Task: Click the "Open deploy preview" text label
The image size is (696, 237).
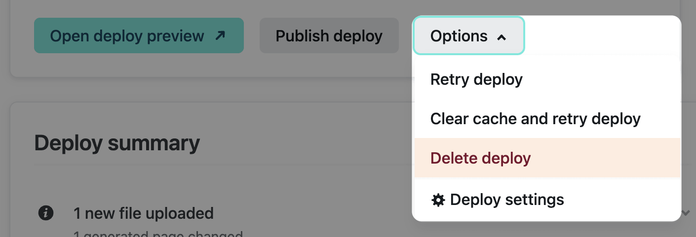Action: pos(127,36)
